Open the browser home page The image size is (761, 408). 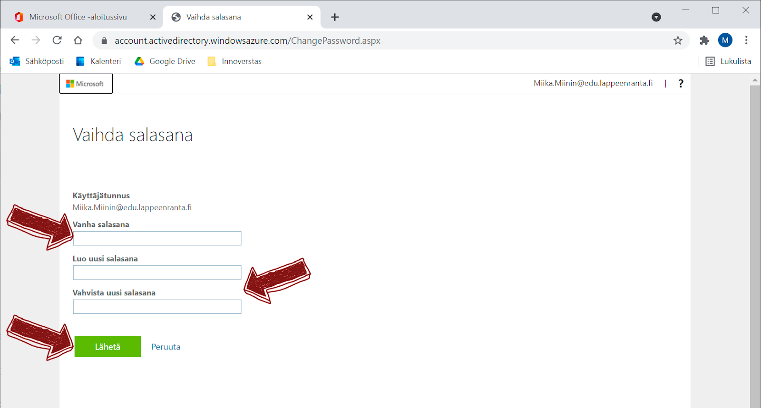pos(78,40)
